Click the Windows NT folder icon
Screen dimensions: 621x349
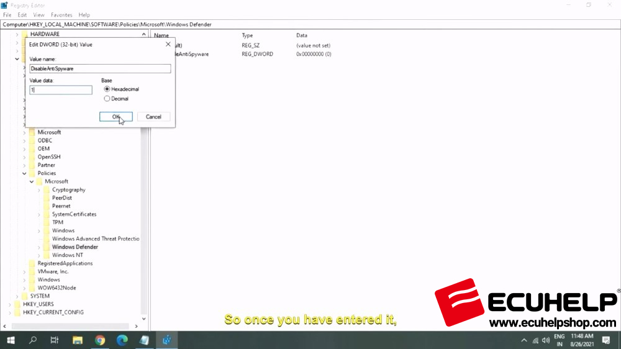(x=47, y=255)
